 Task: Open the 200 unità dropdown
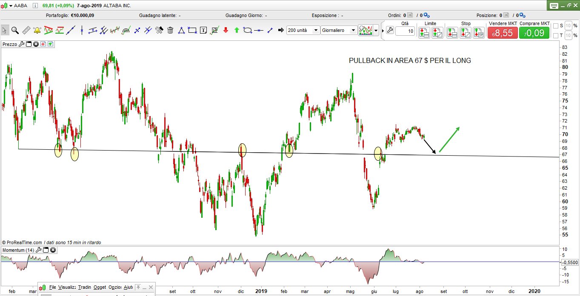[315, 30]
